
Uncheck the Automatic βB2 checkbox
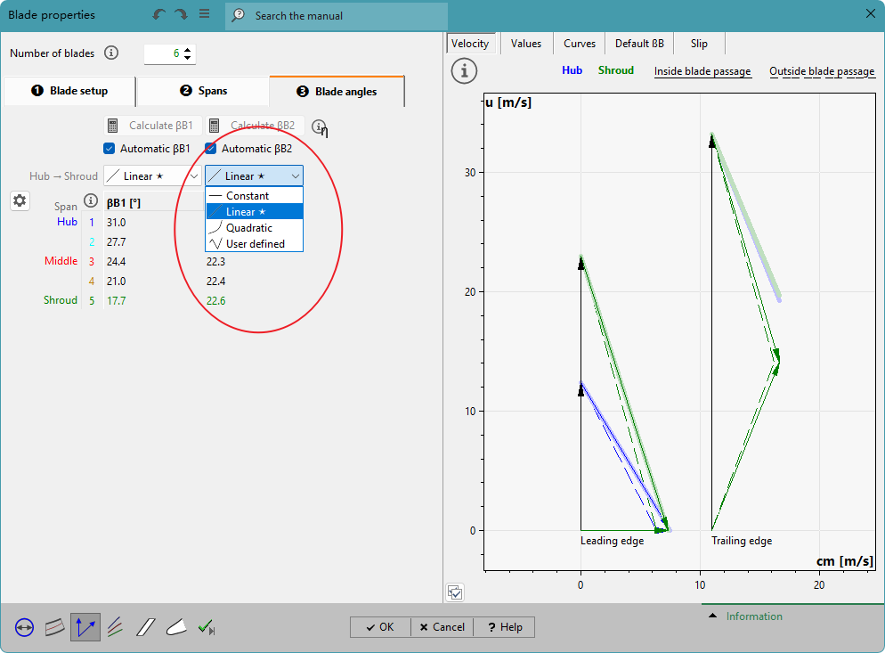pyautogui.click(x=211, y=149)
